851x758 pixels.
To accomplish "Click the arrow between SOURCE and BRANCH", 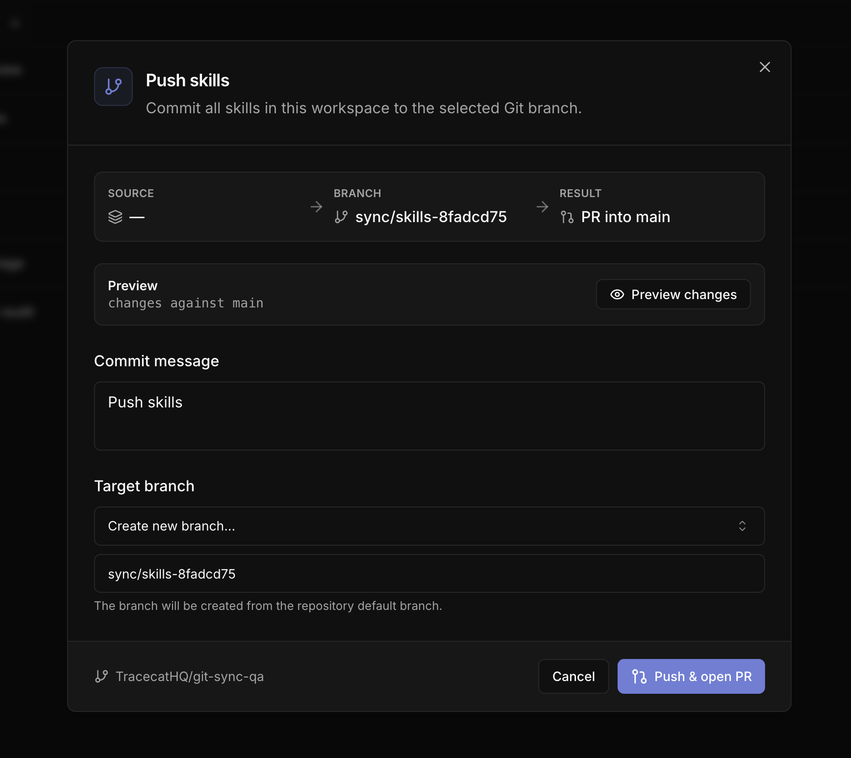I will (x=317, y=207).
